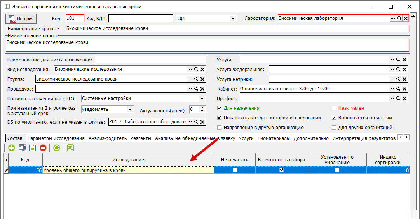Open Интерпретация результатов tab
The image size is (420, 219).
[x=364, y=138]
